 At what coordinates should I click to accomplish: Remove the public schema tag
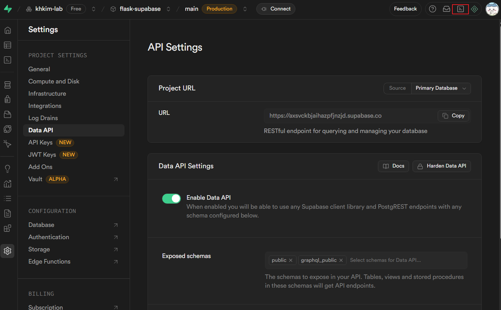click(x=291, y=260)
